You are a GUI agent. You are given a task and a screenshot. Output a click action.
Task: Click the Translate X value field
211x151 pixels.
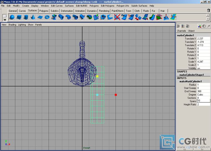[203, 39]
